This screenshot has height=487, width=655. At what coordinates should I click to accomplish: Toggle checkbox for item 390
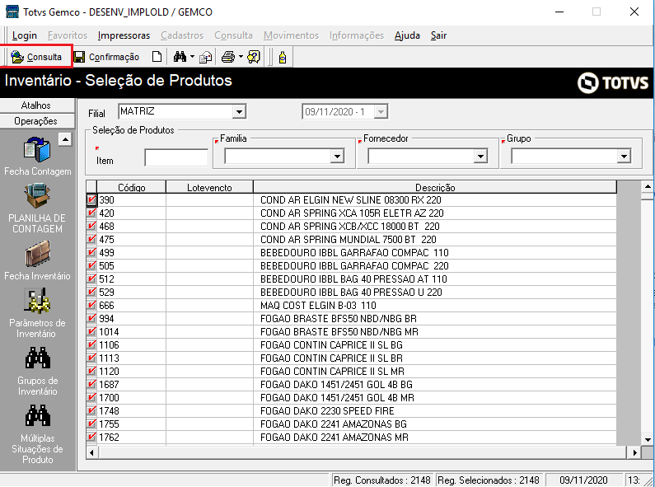tap(91, 199)
